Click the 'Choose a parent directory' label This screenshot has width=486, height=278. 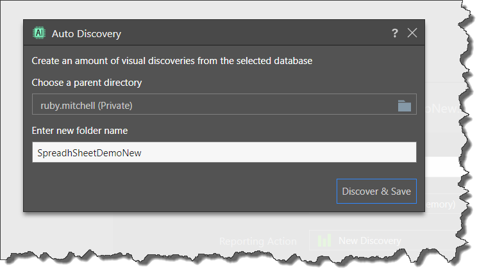87,83
